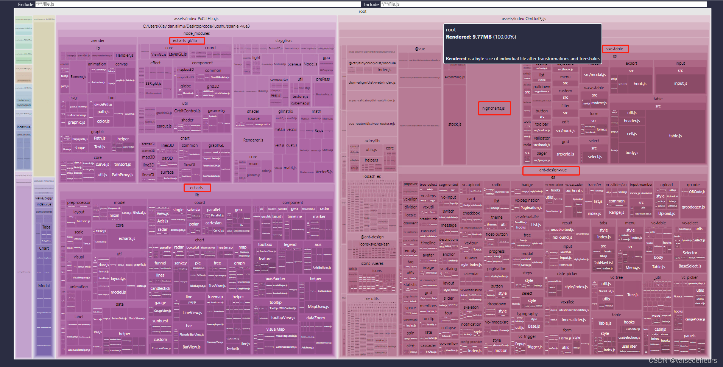723x367 pixels.
Task: Open the views/piggy folder block
Action: pos(44,198)
